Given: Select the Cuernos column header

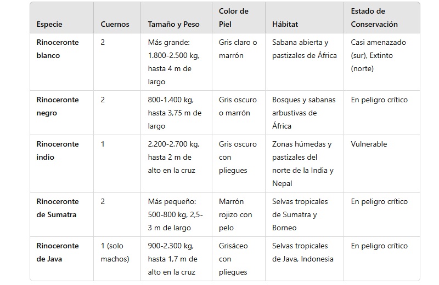Looking at the screenshot, I should pyautogui.click(x=115, y=24).
